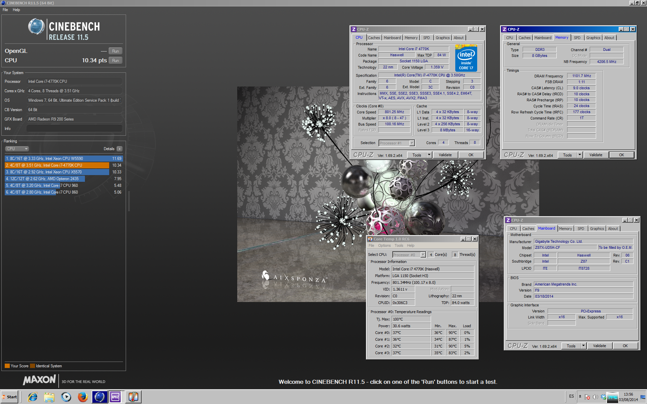
Task: Open SPD tab in CPU-Z processor window
Action: [x=426, y=38]
